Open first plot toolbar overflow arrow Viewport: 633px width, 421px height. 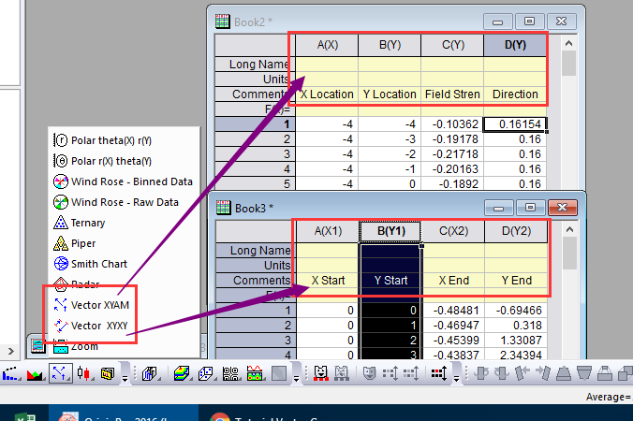point(125,378)
